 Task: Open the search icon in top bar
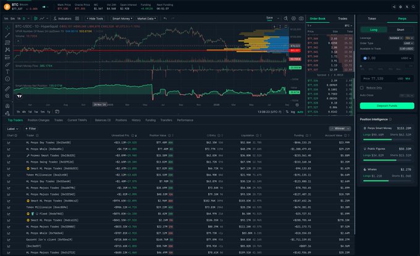(x=413, y=7)
